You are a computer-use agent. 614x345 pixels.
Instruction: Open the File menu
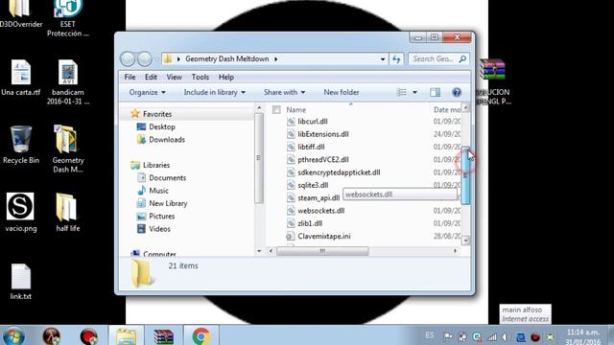point(130,77)
